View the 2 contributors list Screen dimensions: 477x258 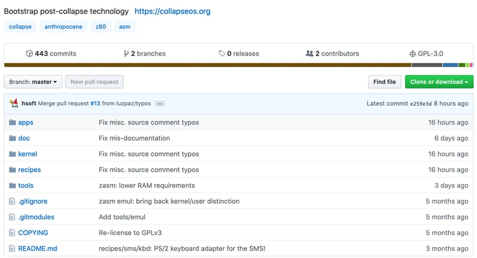332,54
